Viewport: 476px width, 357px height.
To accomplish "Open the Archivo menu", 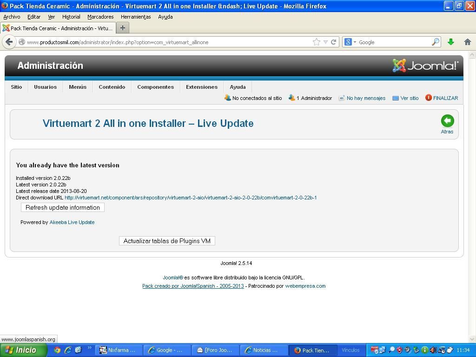I will pyautogui.click(x=12, y=17).
